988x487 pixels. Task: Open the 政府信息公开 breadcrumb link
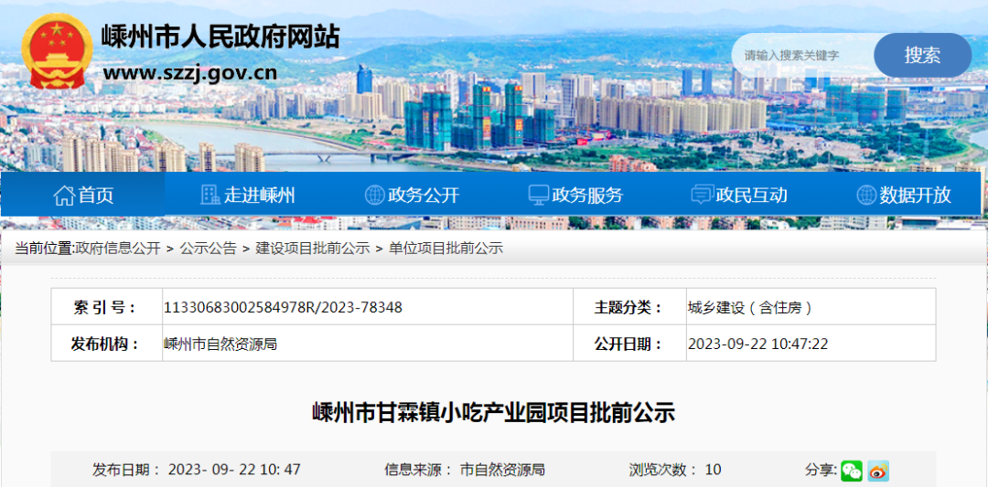[117, 249]
